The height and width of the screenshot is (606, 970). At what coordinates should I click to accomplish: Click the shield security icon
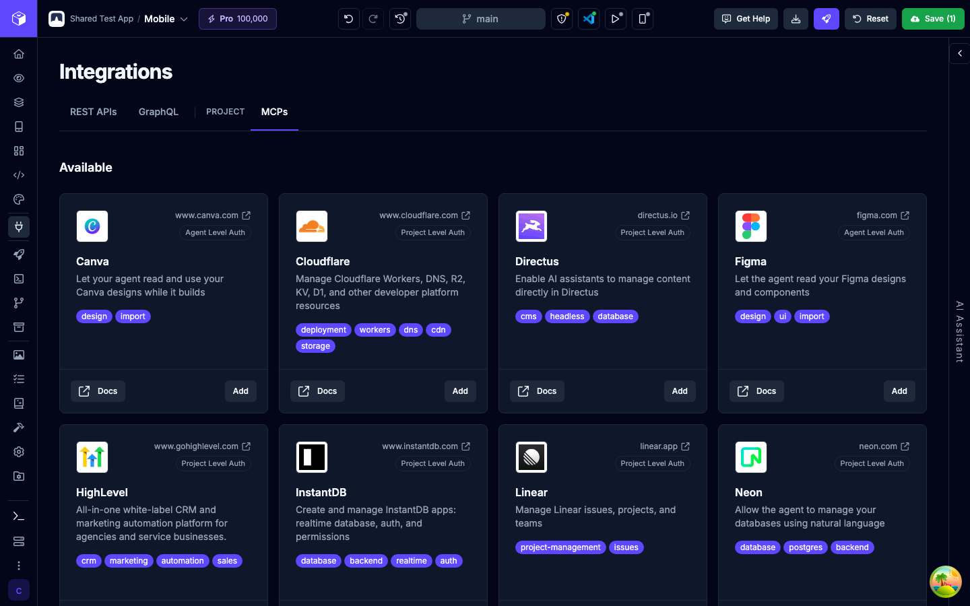562,19
